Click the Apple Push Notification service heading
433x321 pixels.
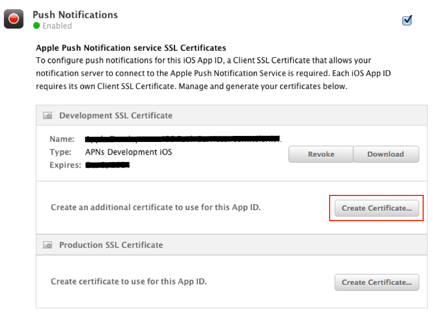tap(131, 48)
